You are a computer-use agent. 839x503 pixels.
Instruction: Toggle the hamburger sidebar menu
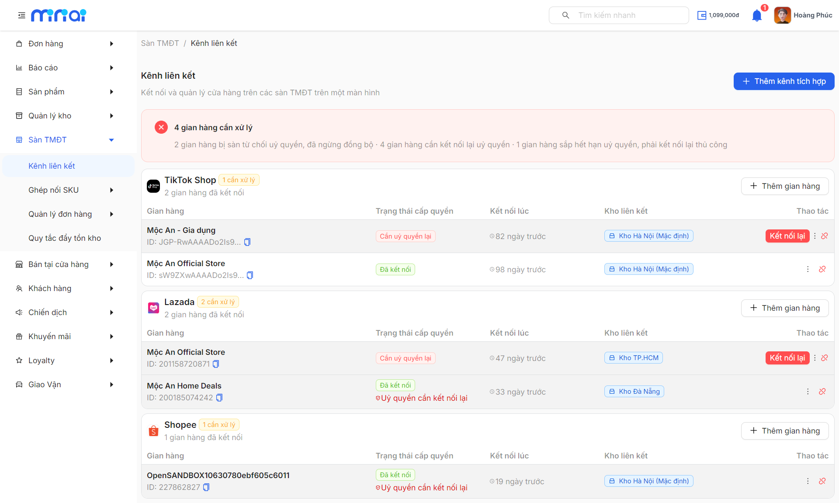pos(21,15)
